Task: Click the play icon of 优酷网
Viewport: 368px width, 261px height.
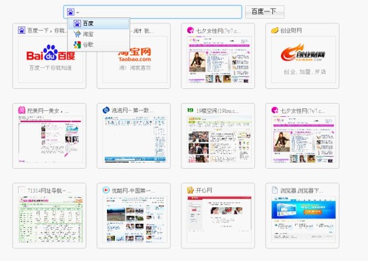Action: [106, 190]
